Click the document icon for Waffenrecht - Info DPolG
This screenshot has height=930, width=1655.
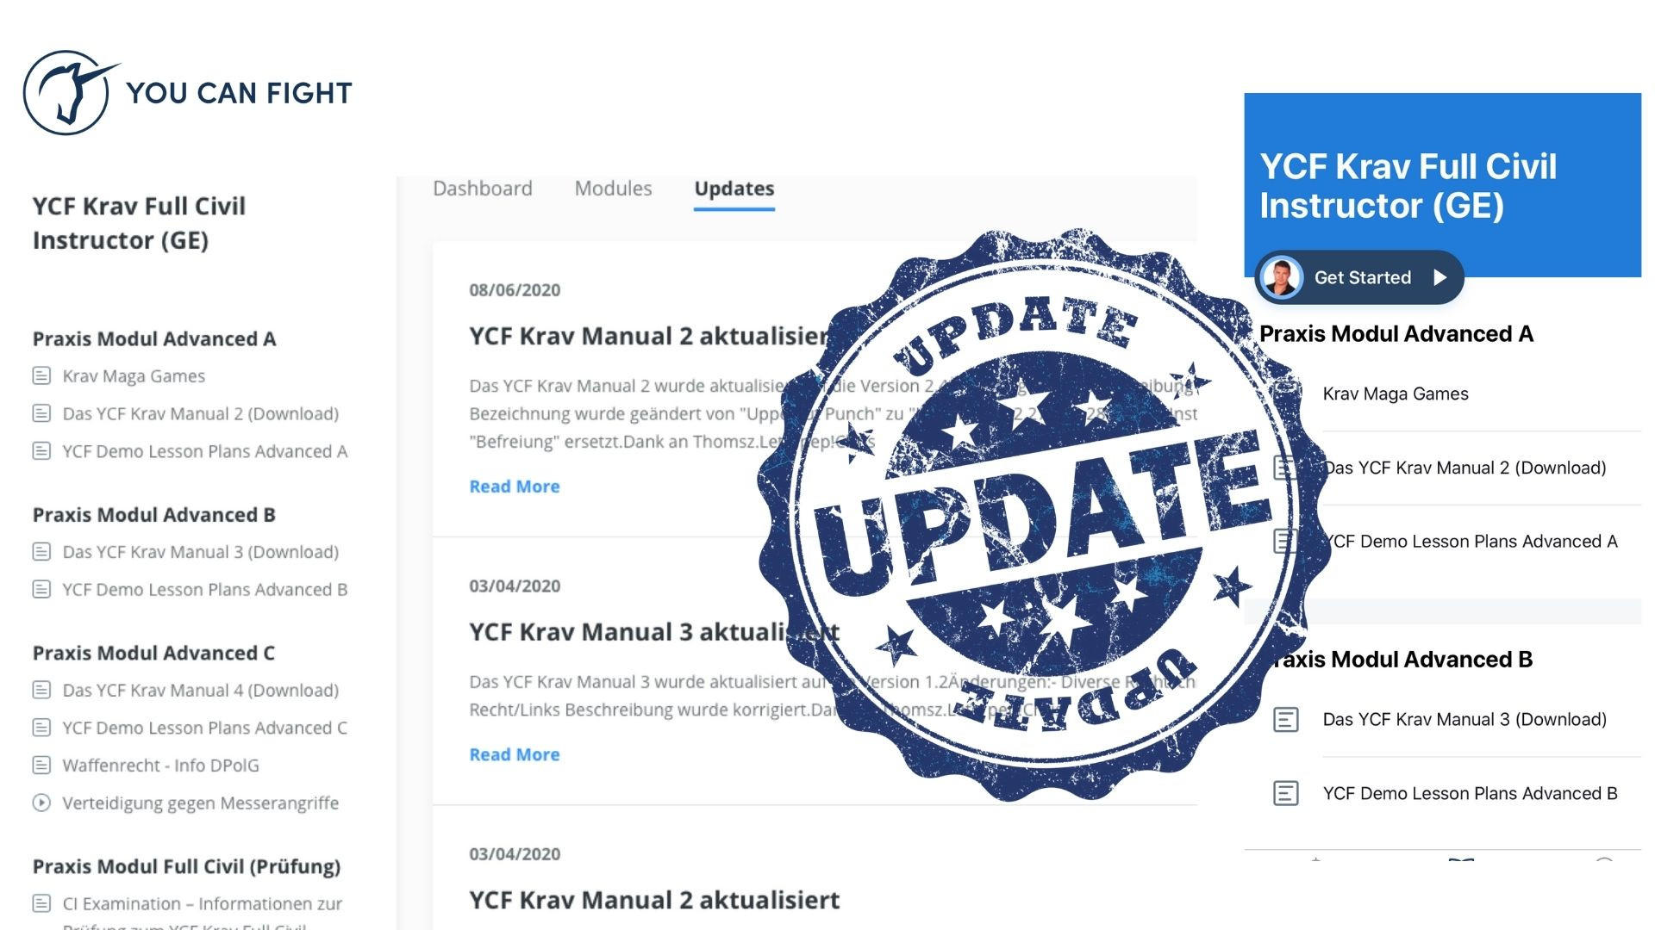pyautogui.click(x=41, y=766)
